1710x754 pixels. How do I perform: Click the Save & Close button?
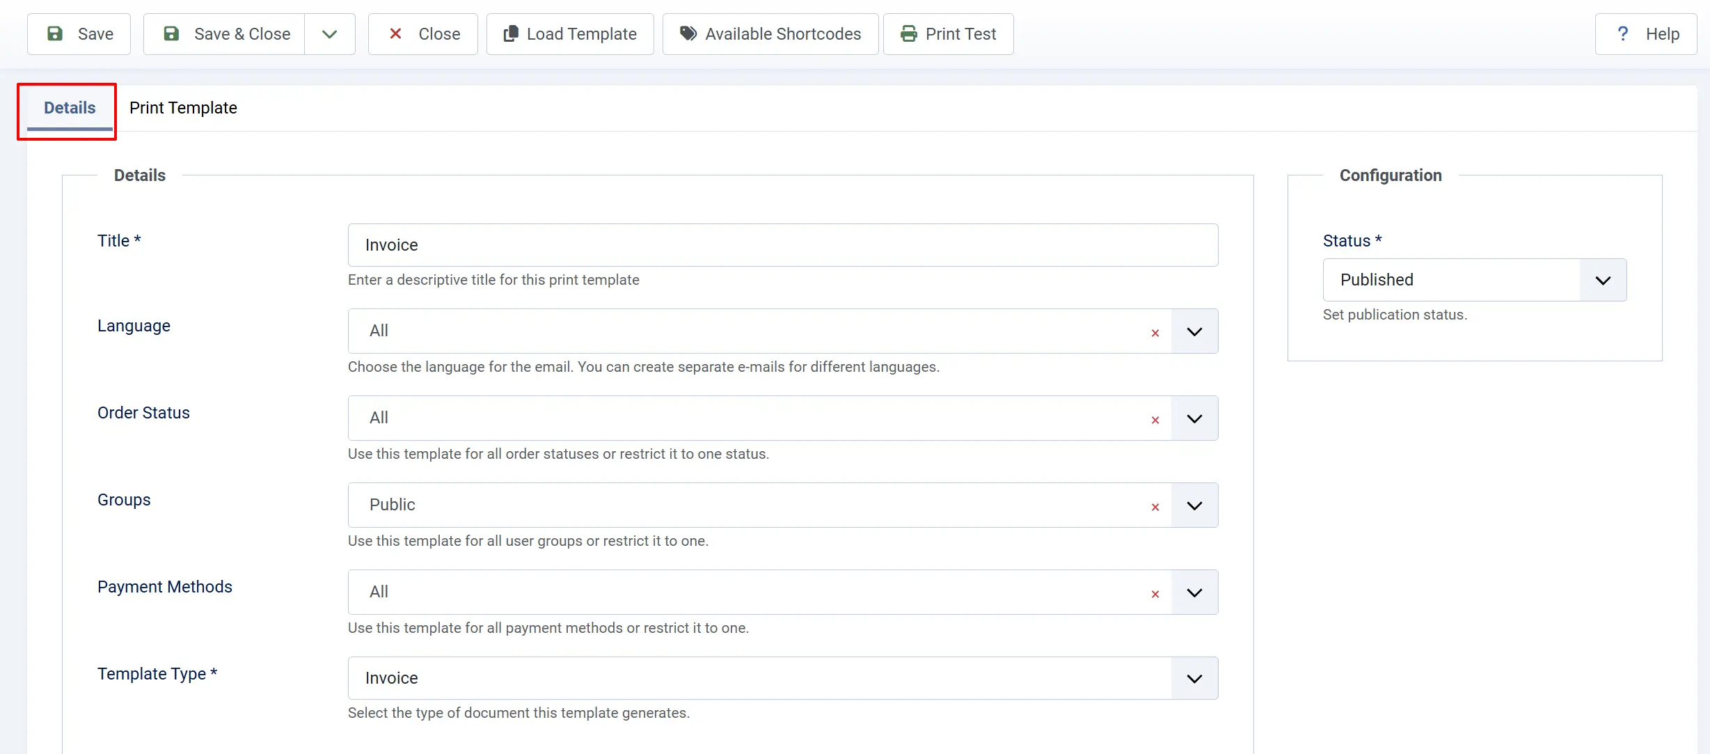tap(224, 34)
